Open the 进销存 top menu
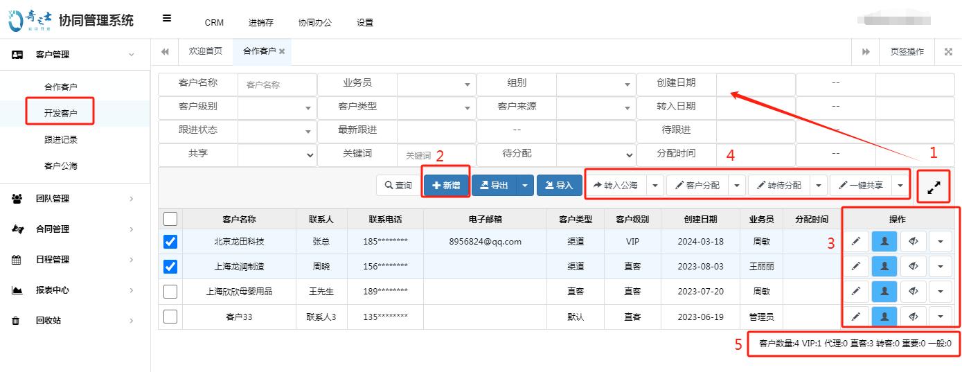 click(260, 22)
